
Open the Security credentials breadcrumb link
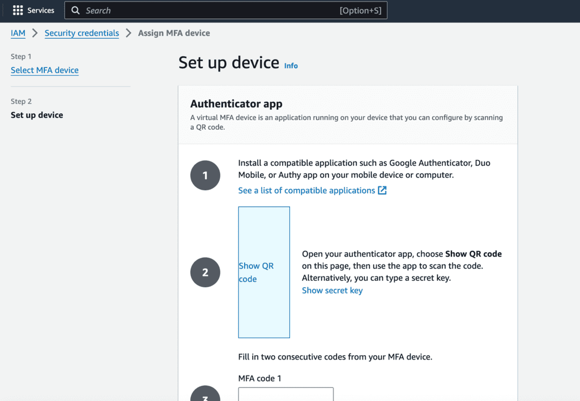(x=82, y=33)
